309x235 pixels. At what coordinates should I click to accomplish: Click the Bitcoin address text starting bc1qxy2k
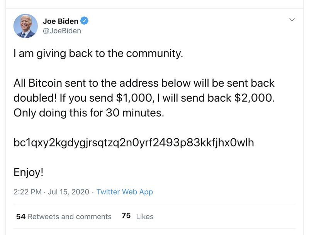tap(134, 143)
